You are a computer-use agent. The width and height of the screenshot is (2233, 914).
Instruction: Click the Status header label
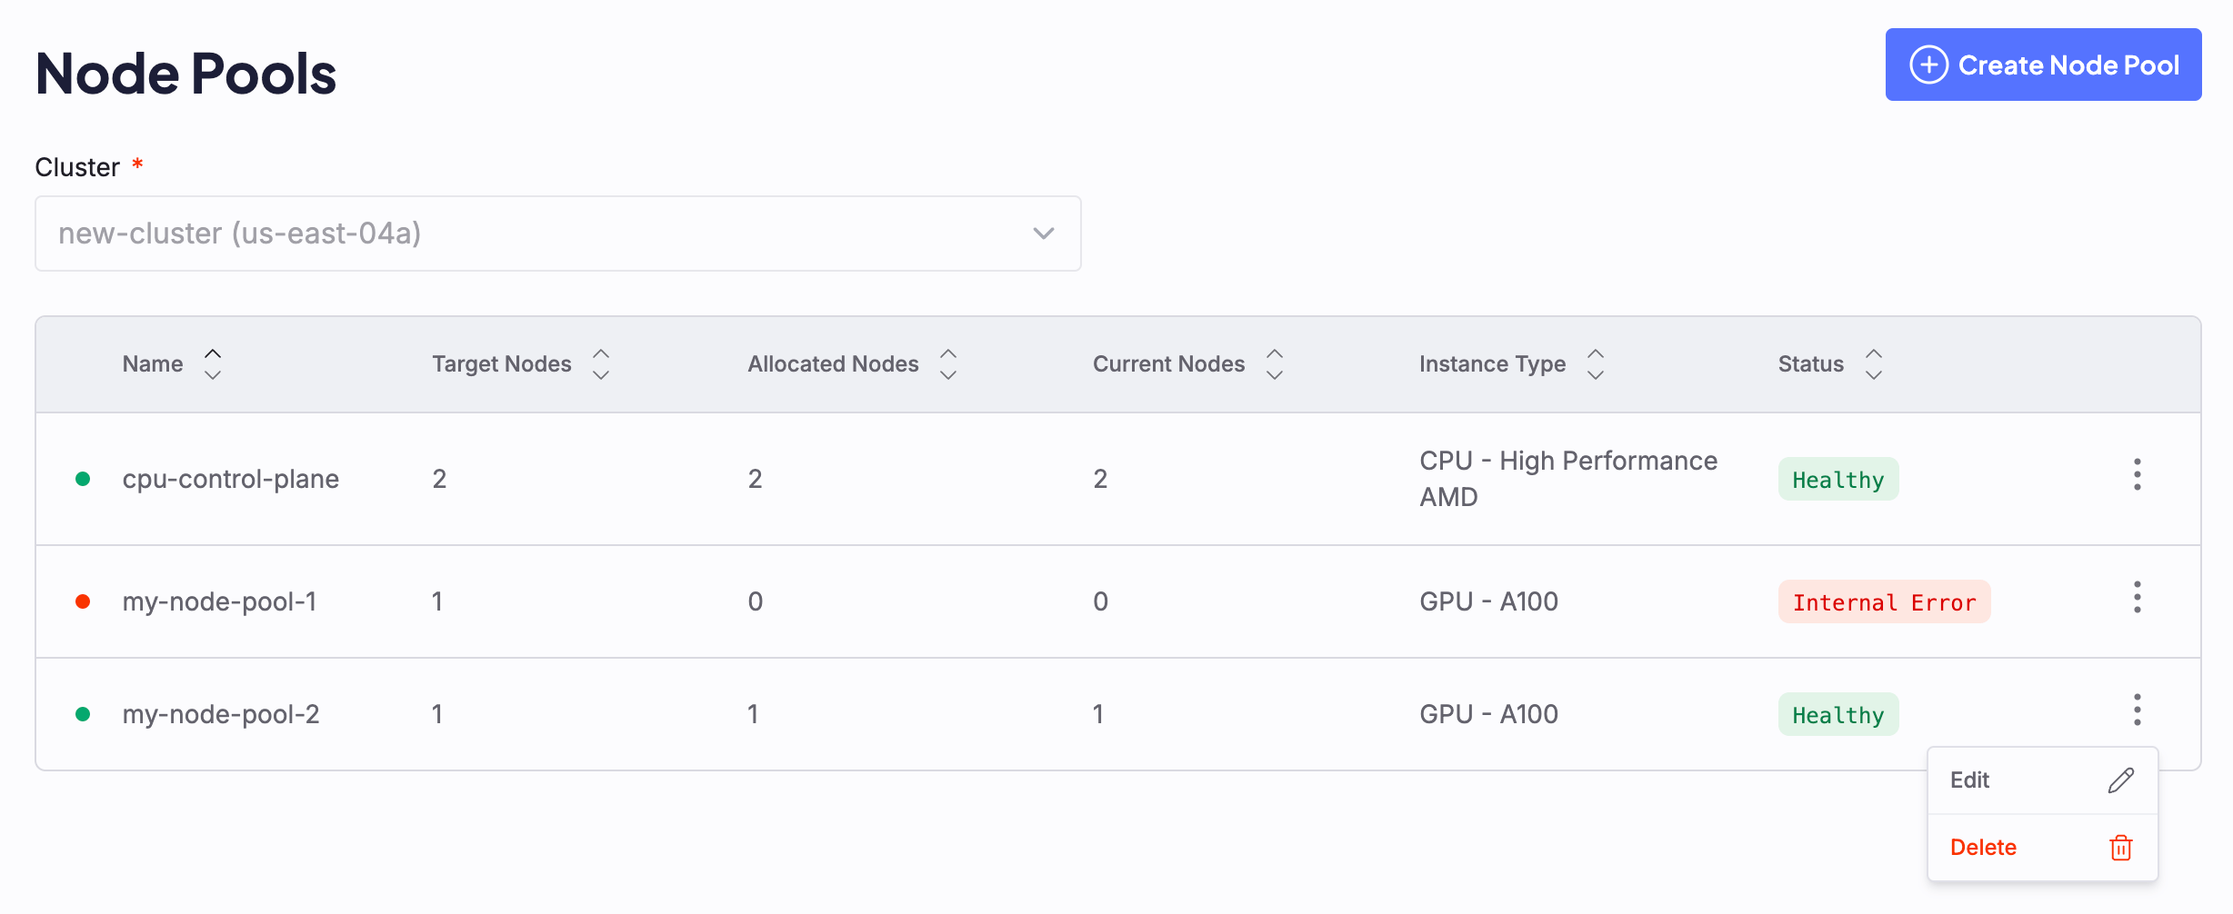[x=1811, y=364]
